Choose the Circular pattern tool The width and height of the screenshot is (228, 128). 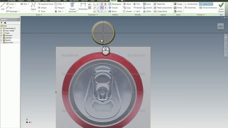pos(113,8)
